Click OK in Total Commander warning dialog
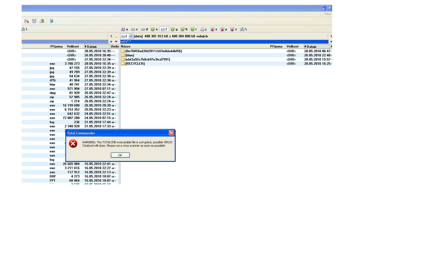The width and height of the screenshot is (439, 274). tap(120, 155)
